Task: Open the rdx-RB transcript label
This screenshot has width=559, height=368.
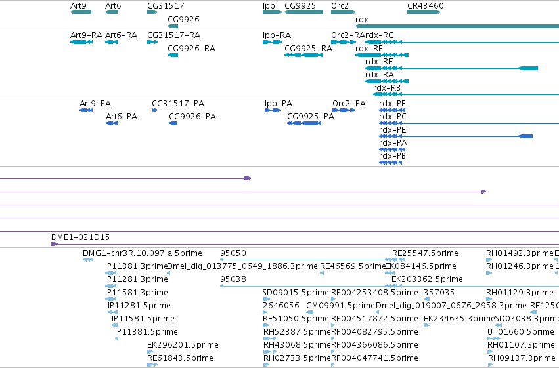Action: coord(387,88)
